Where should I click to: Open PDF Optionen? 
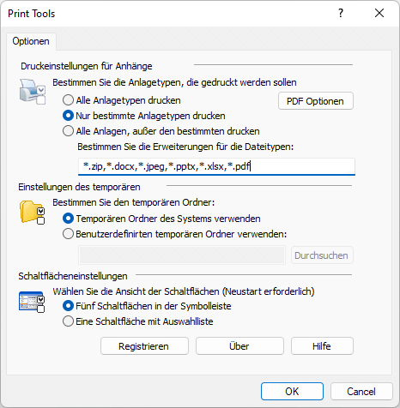pos(316,101)
